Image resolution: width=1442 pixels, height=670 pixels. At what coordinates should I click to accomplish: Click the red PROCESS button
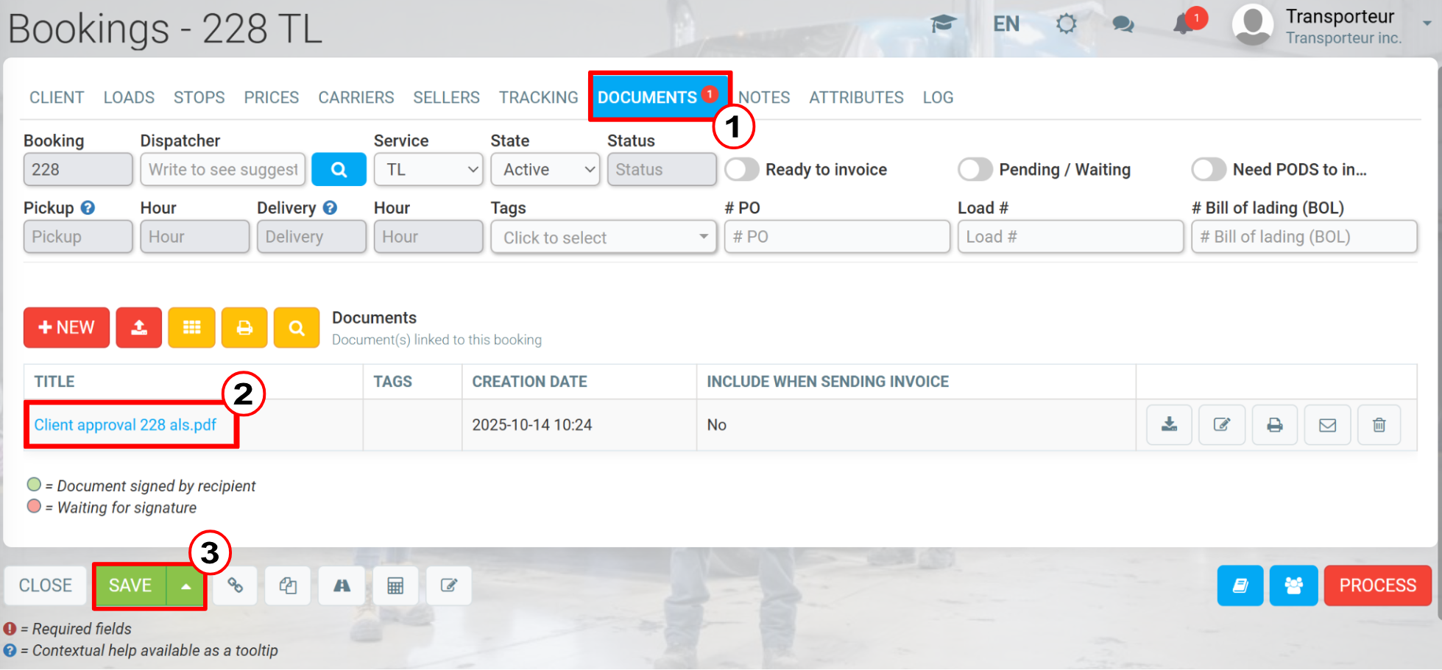tap(1377, 585)
